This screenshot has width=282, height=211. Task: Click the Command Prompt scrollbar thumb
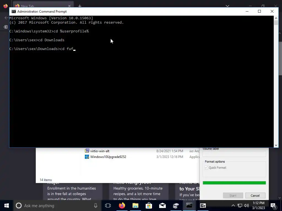276,23
